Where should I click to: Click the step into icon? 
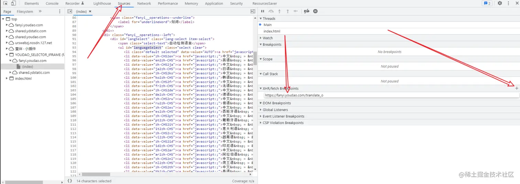pyautogui.click(x=280, y=11)
